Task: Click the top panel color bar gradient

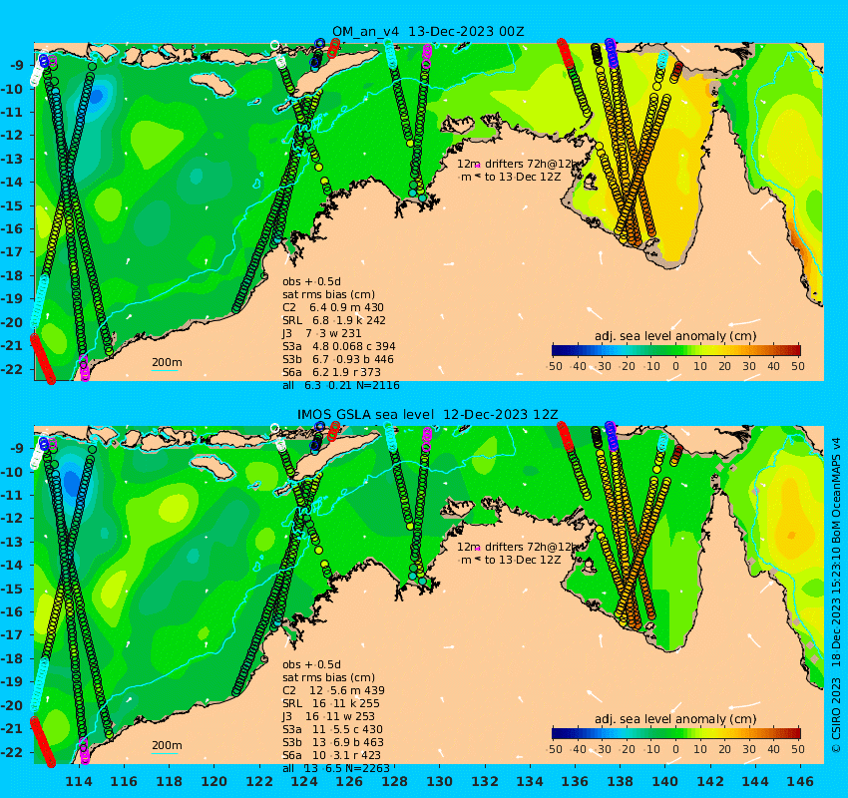Action: pos(676,350)
